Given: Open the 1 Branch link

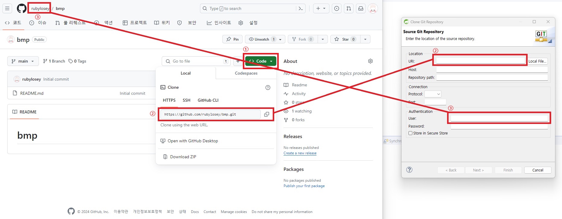Looking at the screenshot, I should pos(54,61).
